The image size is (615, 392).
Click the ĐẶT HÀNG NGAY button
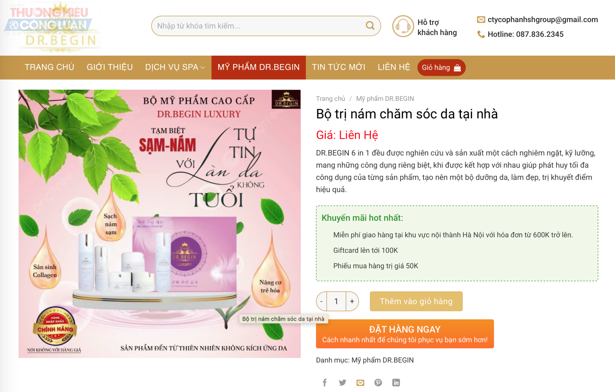[x=405, y=334]
